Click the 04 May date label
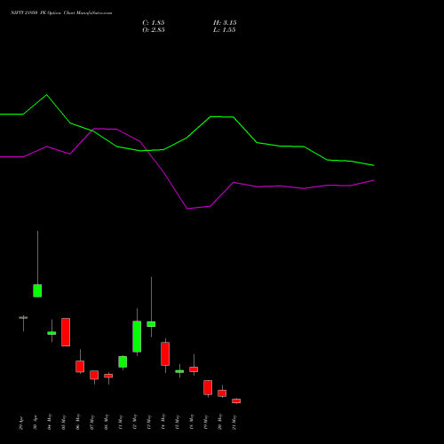444x444 pixels. (50, 422)
